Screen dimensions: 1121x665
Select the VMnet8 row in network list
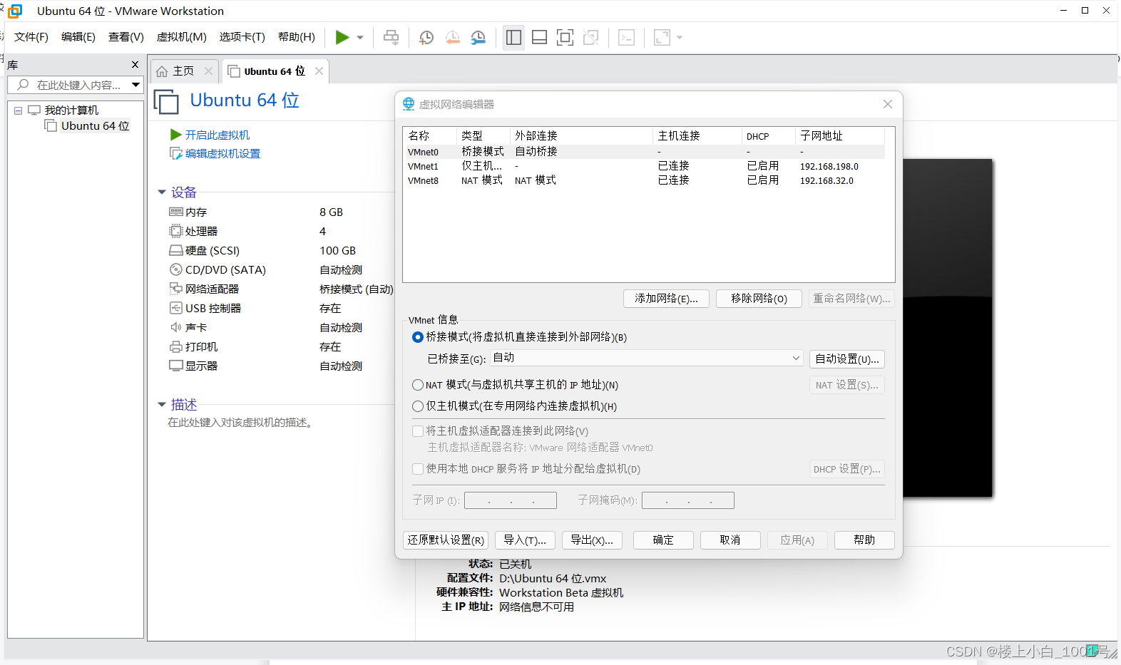[645, 180]
